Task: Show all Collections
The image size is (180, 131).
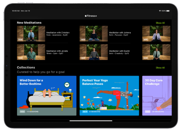Action: (160, 68)
